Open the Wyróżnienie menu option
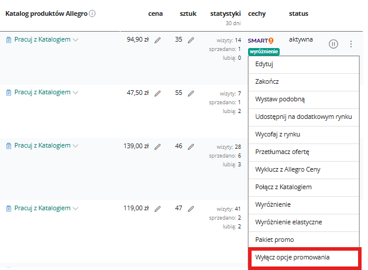Image resolution: width=368 pixels, height=270 pixels. click(304, 205)
